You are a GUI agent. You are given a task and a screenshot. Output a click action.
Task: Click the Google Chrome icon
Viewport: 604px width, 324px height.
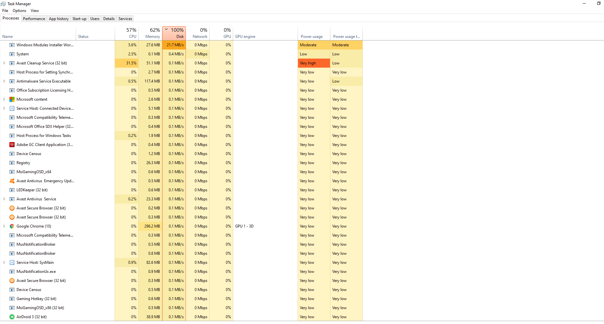(x=12, y=226)
